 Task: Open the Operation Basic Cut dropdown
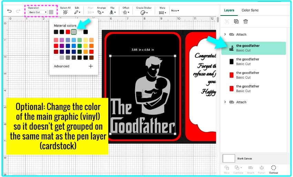38,12
